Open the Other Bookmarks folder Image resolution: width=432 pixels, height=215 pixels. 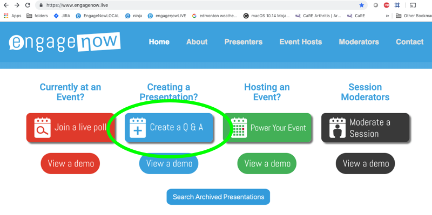pos(414,16)
